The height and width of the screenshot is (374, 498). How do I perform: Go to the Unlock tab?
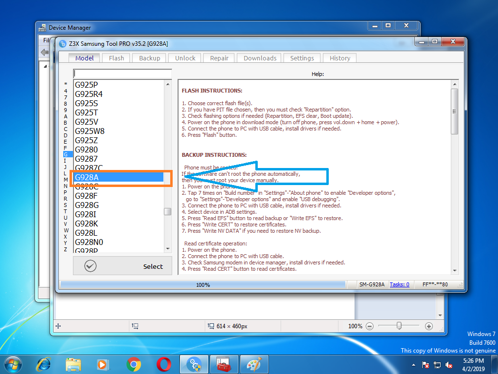click(185, 58)
